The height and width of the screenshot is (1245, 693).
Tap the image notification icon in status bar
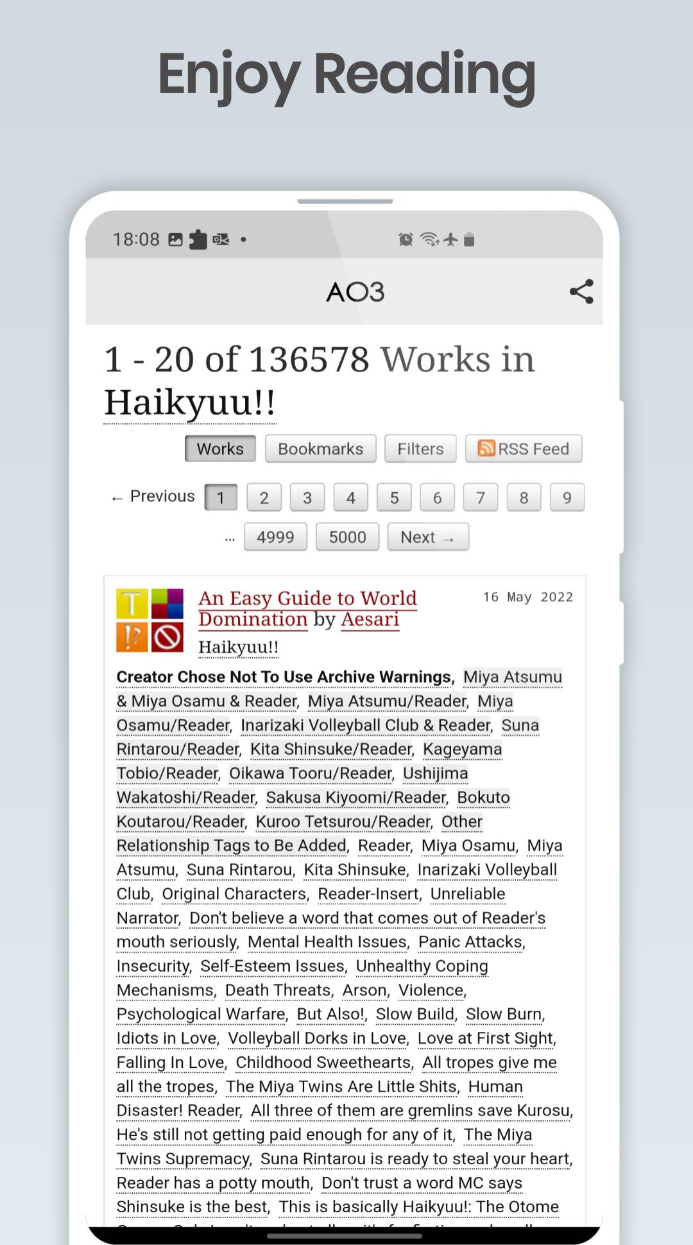[x=175, y=239]
